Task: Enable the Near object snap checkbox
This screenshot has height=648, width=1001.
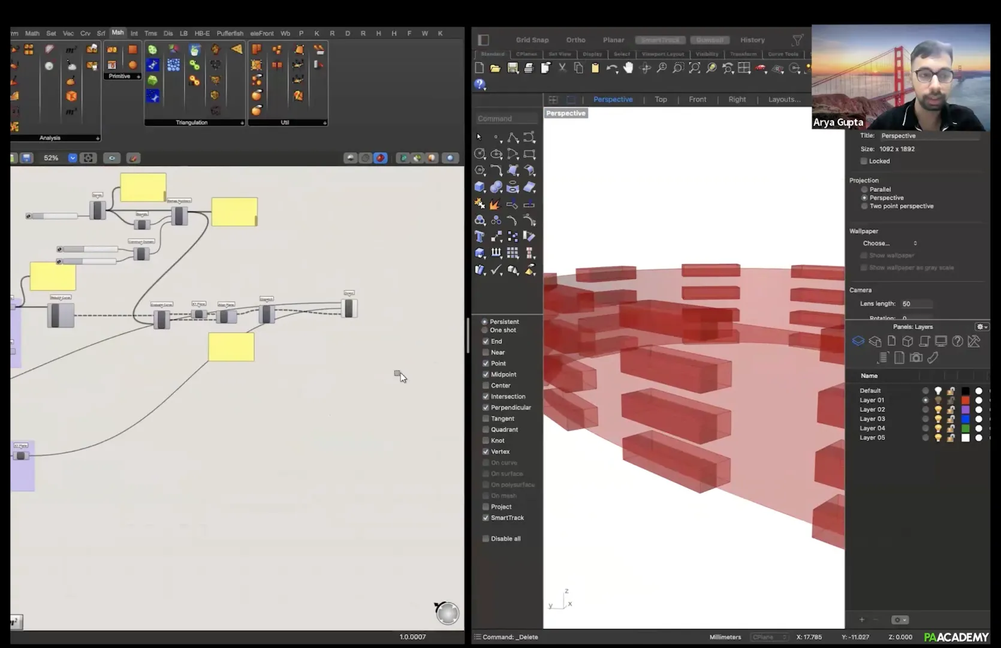Action: [486, 352]
